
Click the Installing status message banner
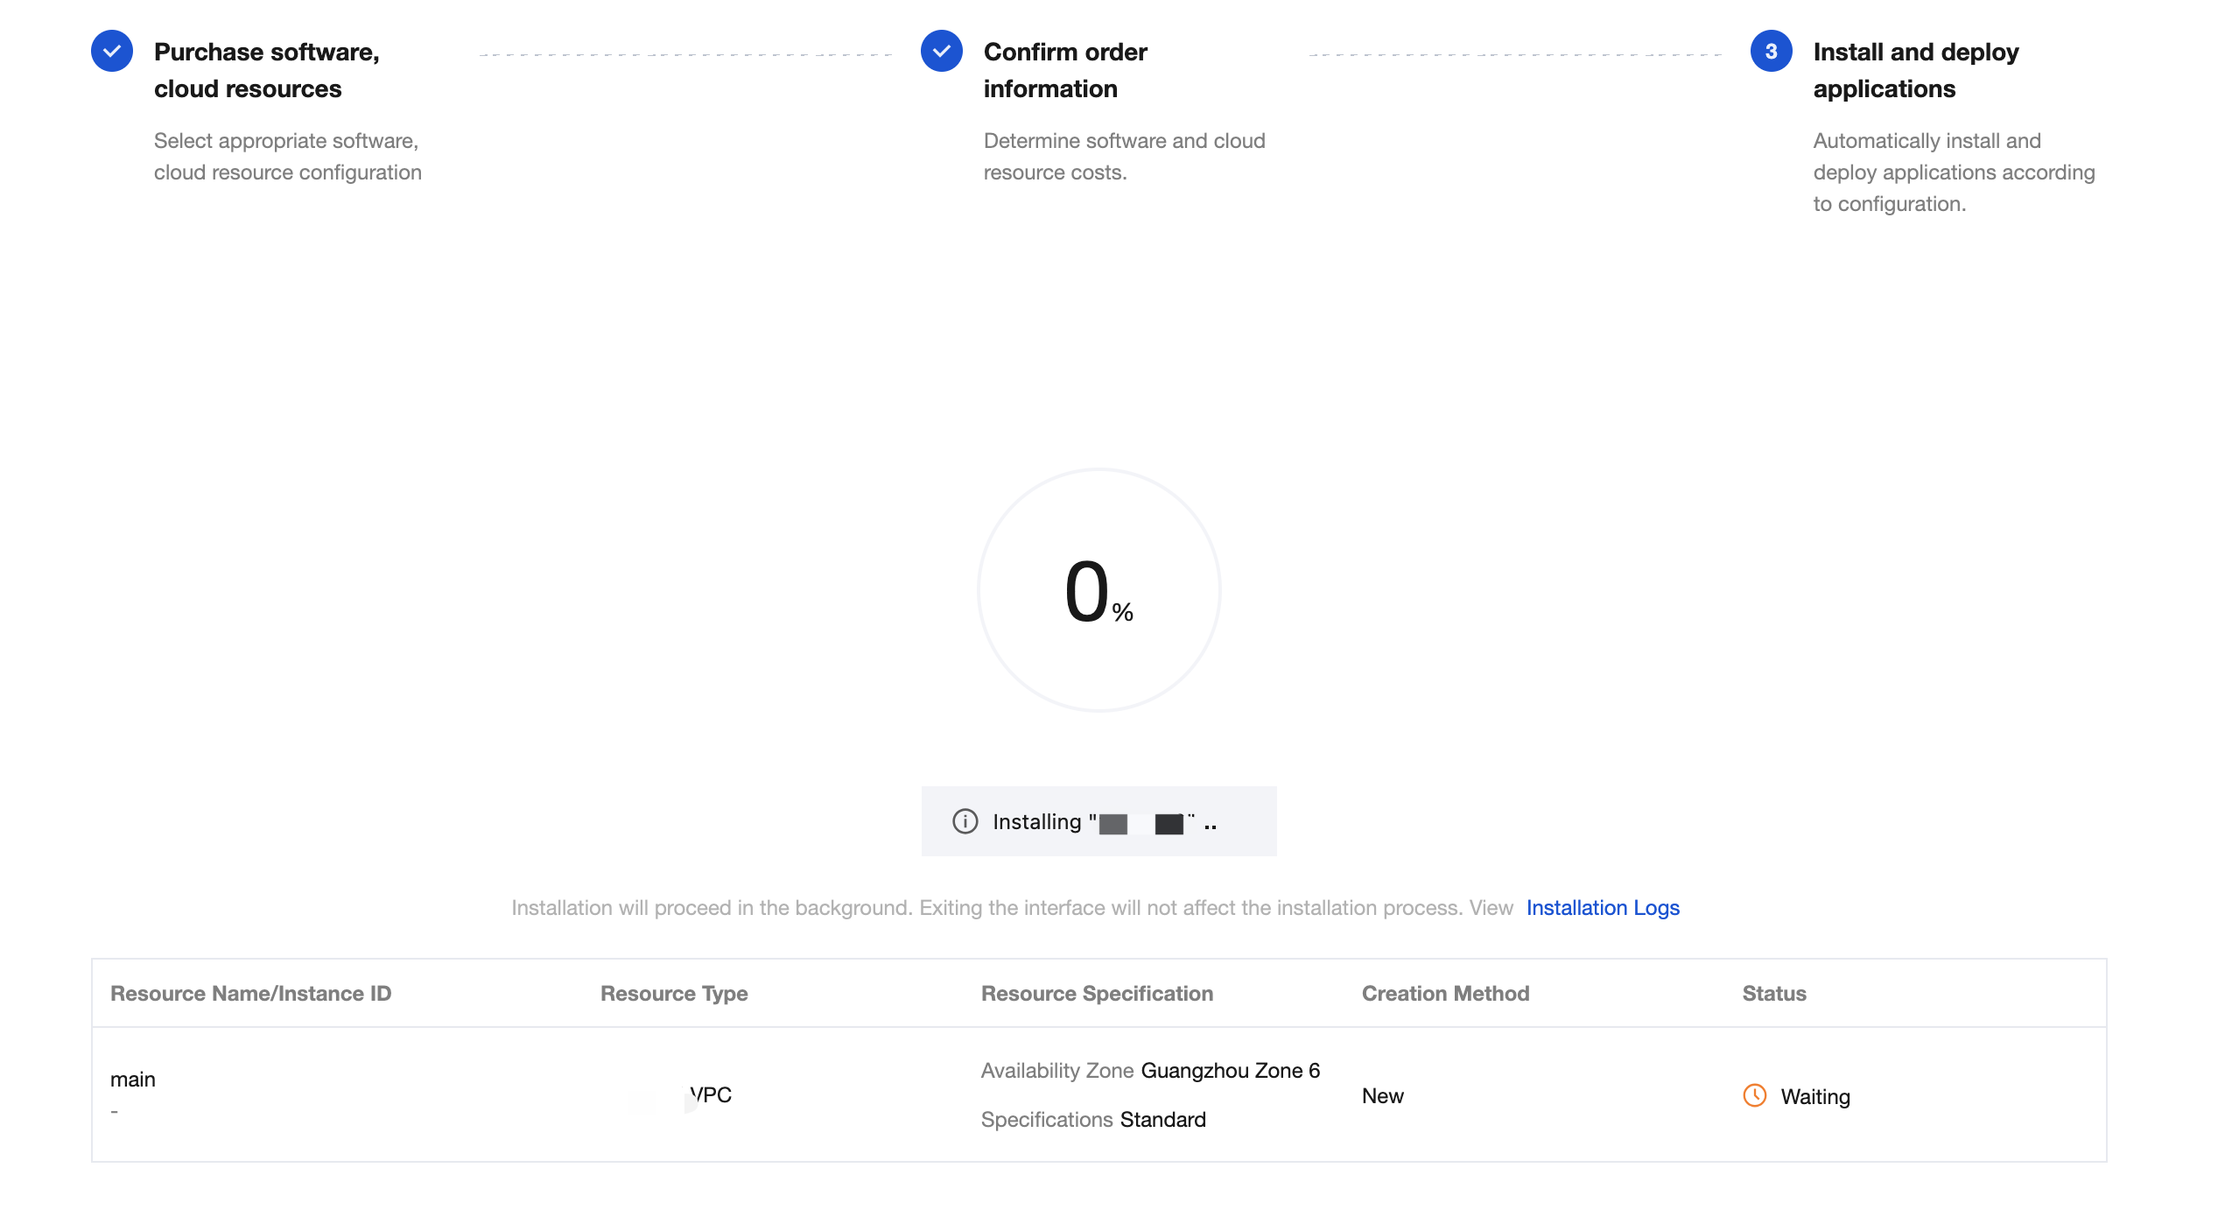tap(1098, 821)
